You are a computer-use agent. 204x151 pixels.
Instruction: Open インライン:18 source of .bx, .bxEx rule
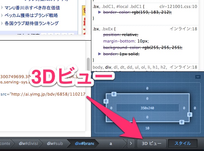[184, 29]
